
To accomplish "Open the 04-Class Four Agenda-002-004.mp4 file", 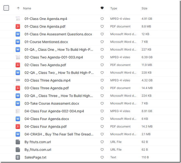I will coord(54,111).
